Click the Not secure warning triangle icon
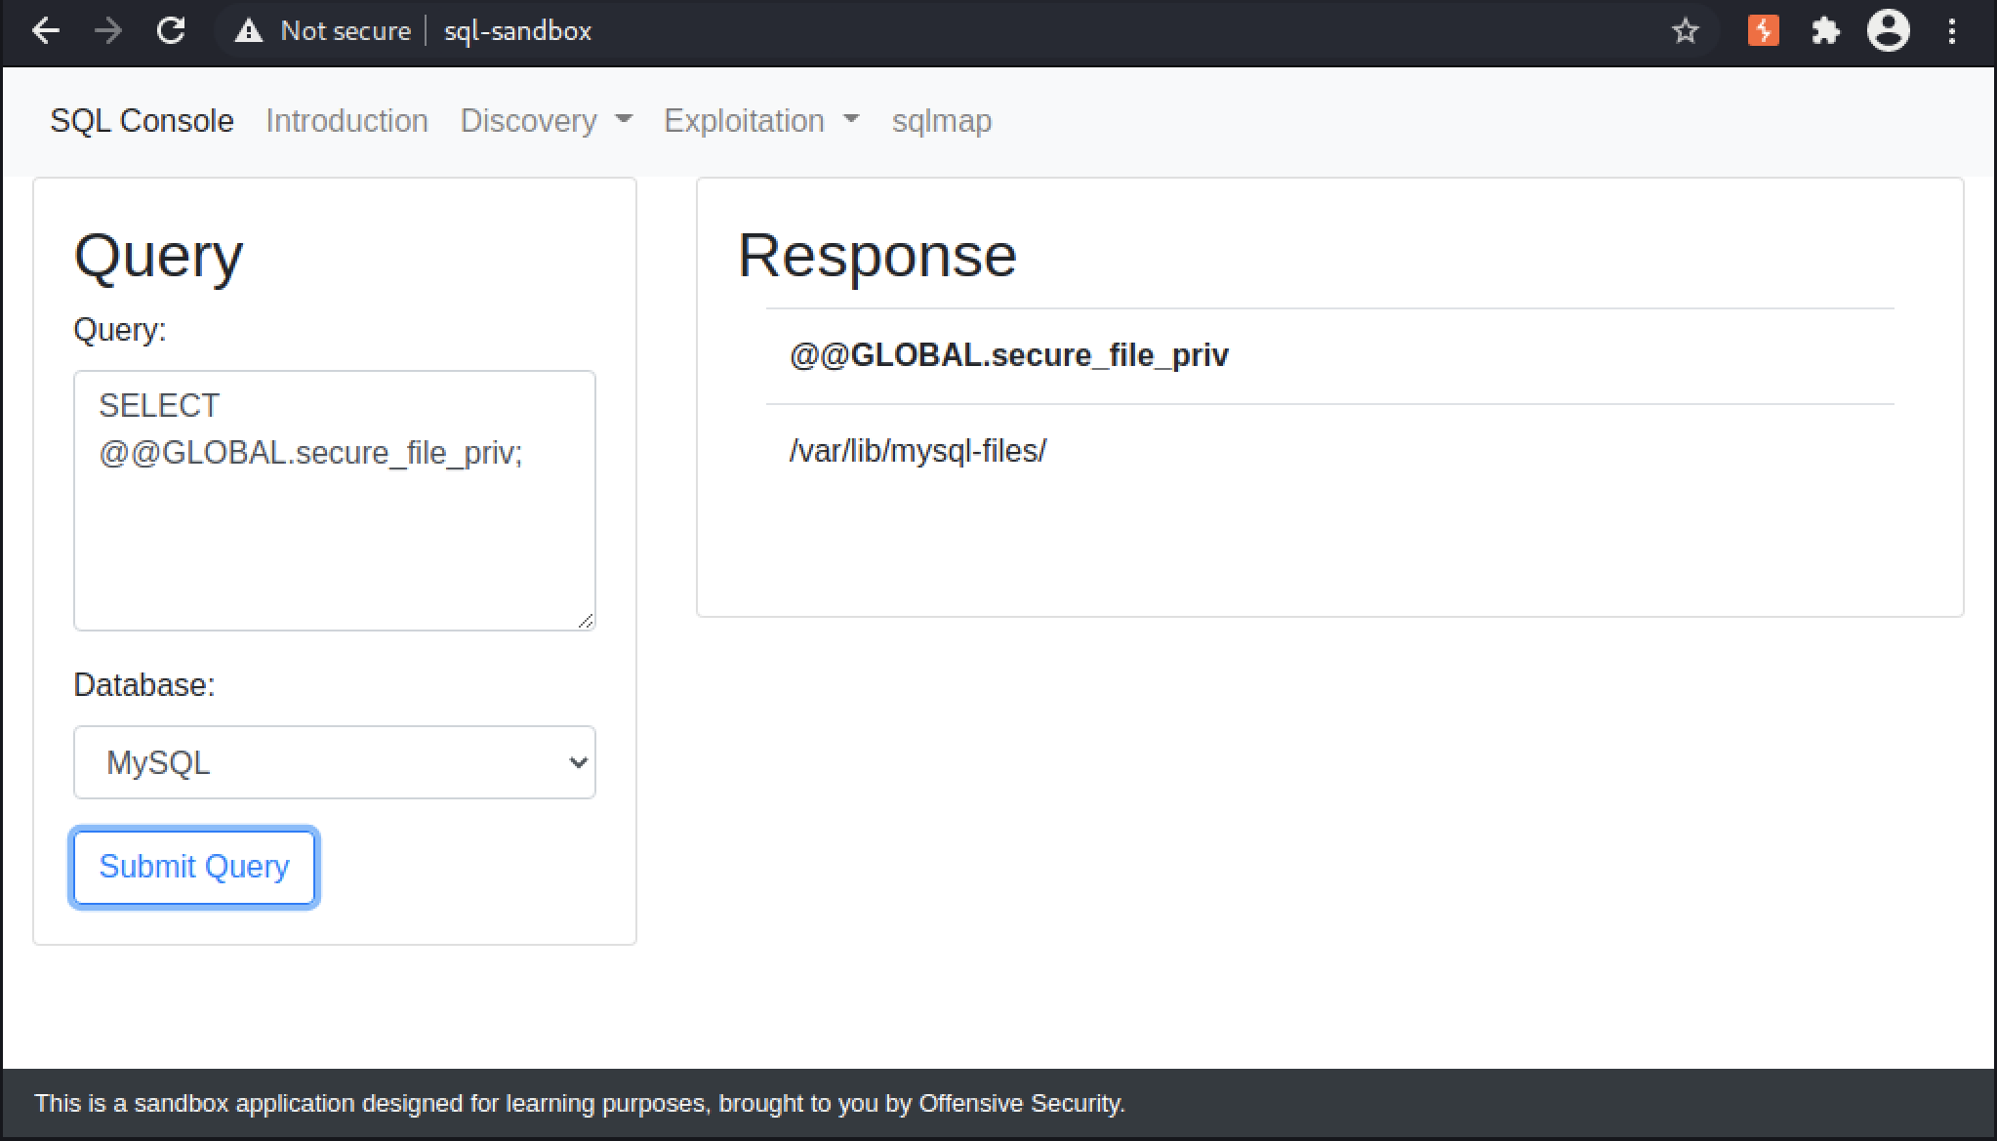 coord(249,31)
